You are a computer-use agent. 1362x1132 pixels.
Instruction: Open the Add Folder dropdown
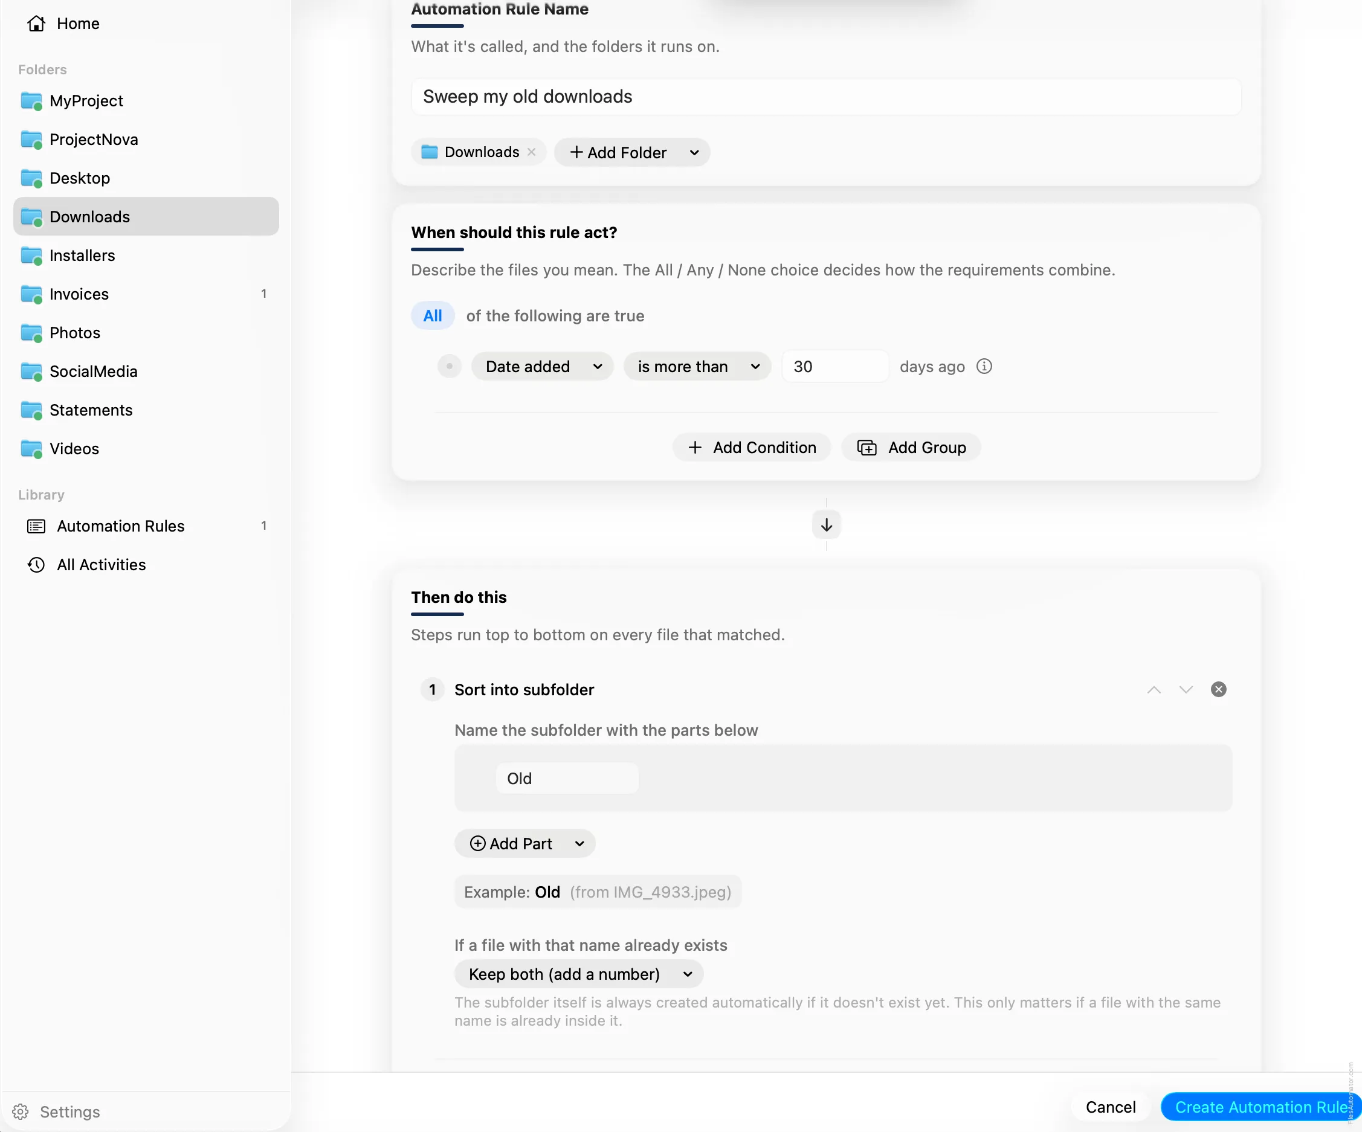click(631, 152)
